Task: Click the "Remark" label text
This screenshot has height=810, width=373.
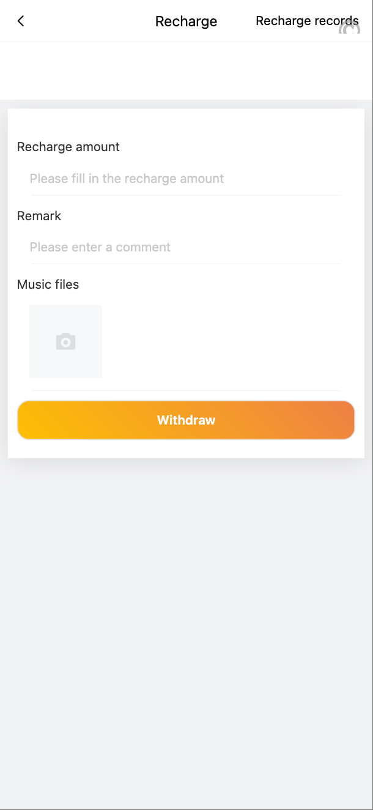Action: [x=39, y=216]
